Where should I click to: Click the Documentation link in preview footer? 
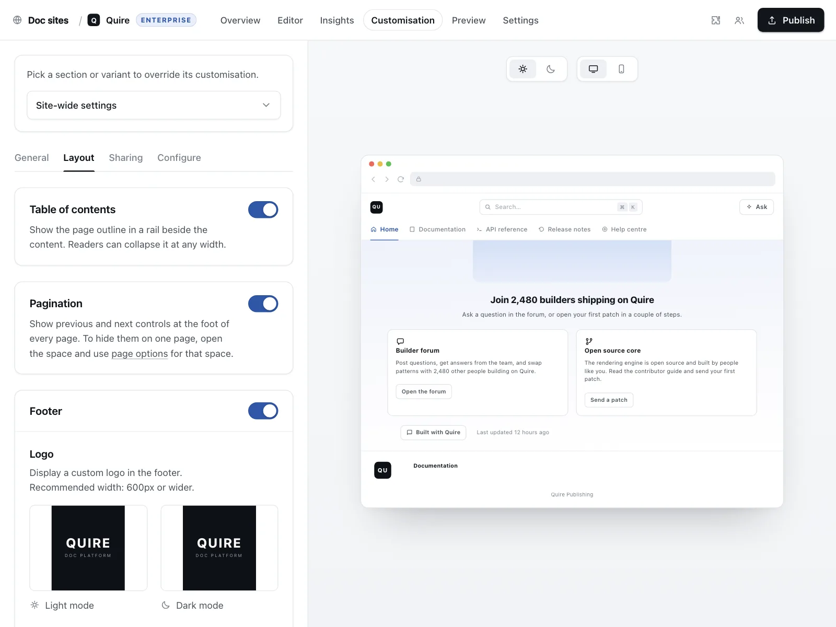435,466
